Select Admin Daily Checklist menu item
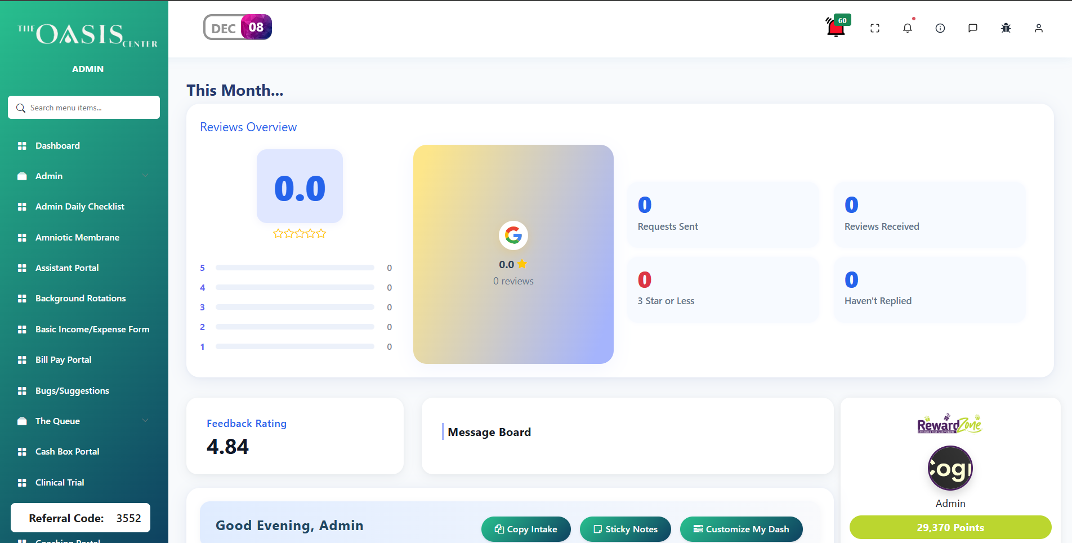Screen dimensions: 1072x543 coord(79,207)
